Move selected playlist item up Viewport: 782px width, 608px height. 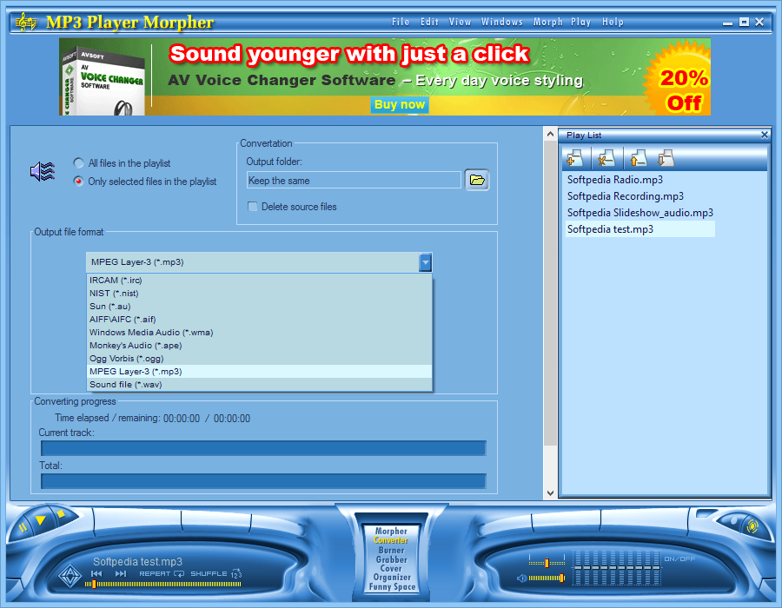(638, 158)
